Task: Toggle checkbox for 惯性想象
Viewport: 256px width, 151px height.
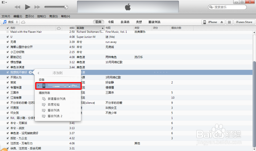Action: 7,62
